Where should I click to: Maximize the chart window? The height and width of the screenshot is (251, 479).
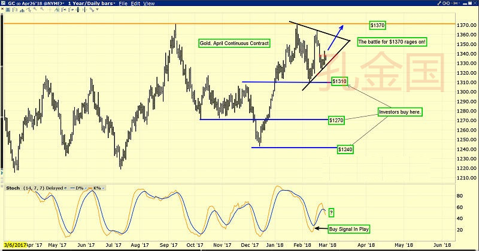(470, 3)
